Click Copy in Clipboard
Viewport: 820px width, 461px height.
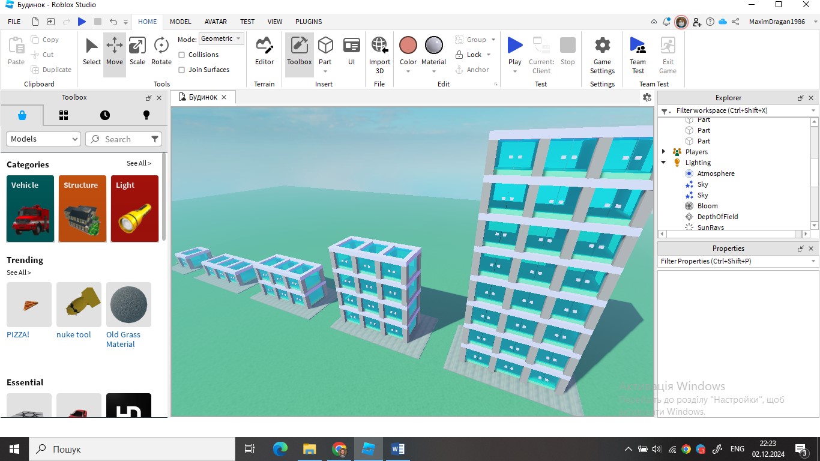[x=44, y=40]
